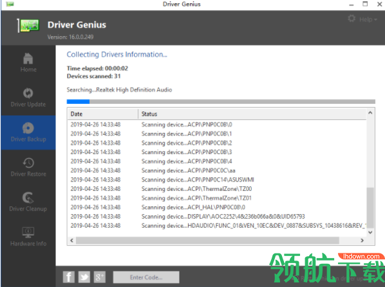Click the horizontal scroll right arrow

pyautogui.click(x=362, y=241)
